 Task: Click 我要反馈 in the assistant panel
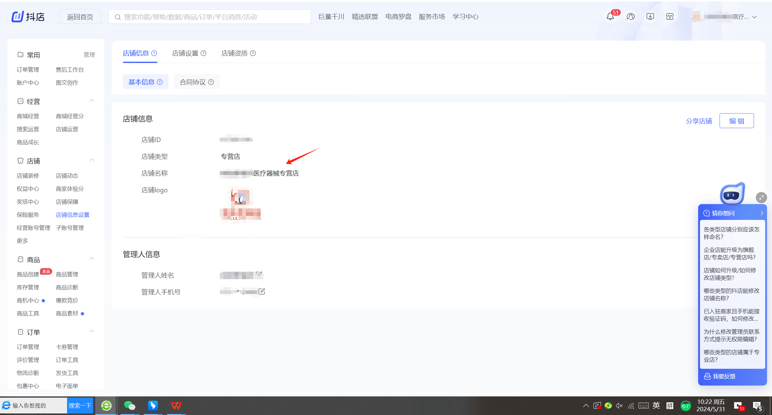[x=720, y=376]
